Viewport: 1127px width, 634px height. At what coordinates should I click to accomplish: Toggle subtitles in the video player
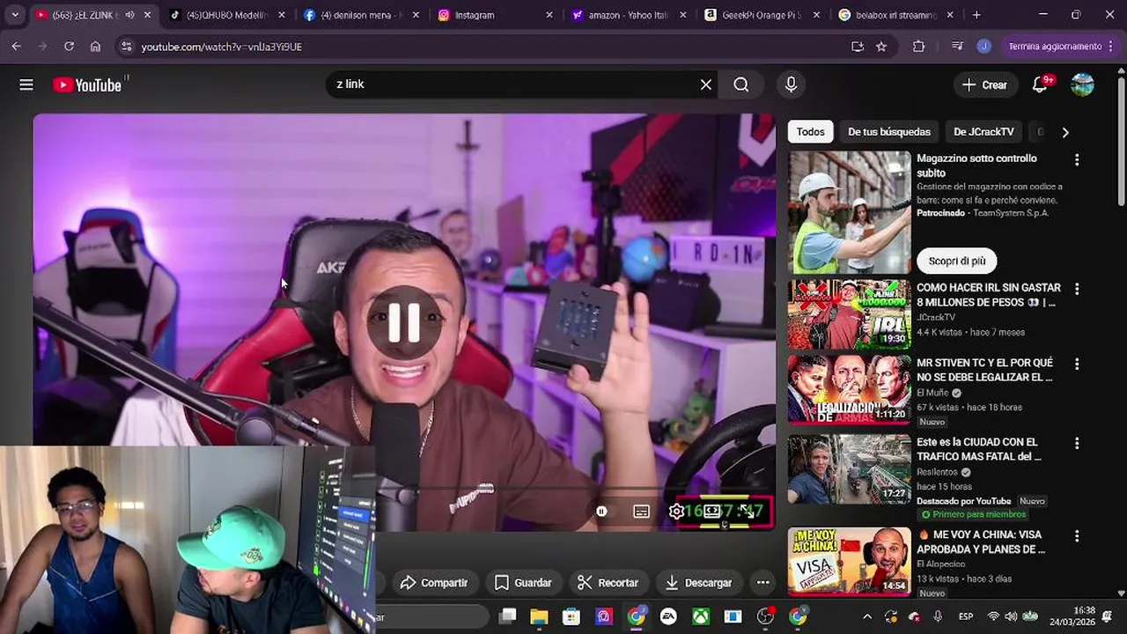pyautogui.click(x=641, y=512)
